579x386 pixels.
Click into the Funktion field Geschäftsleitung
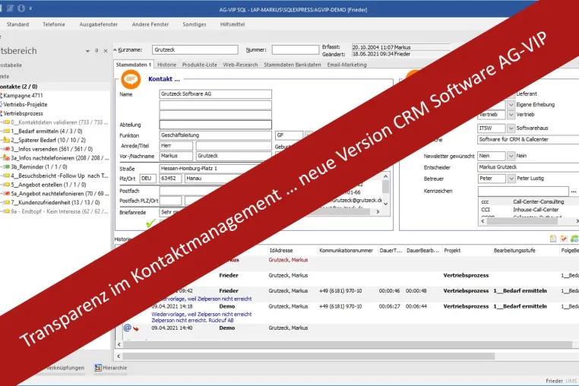pos(215,135)
